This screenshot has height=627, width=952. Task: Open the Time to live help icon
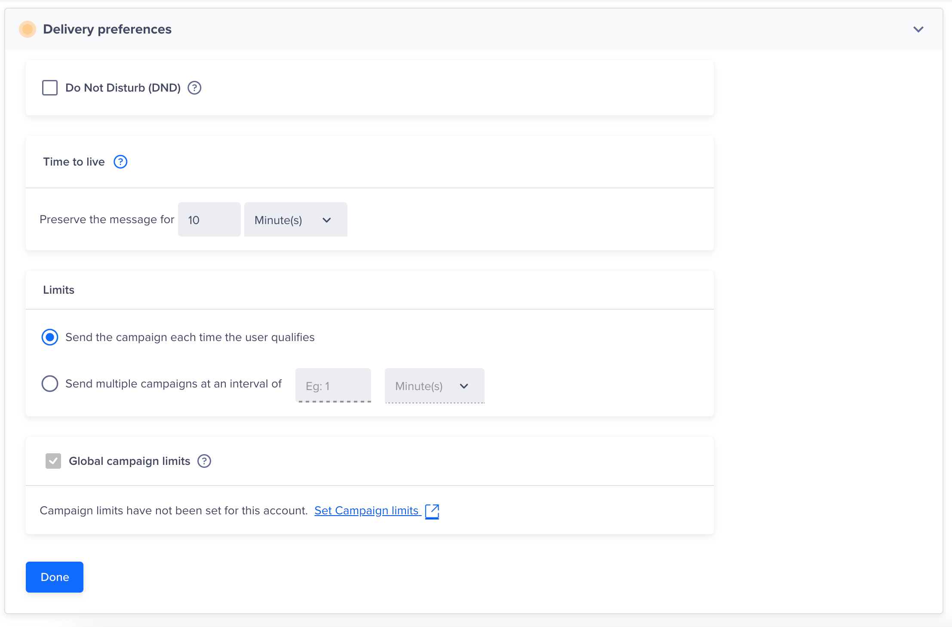[x=120, y=162]
